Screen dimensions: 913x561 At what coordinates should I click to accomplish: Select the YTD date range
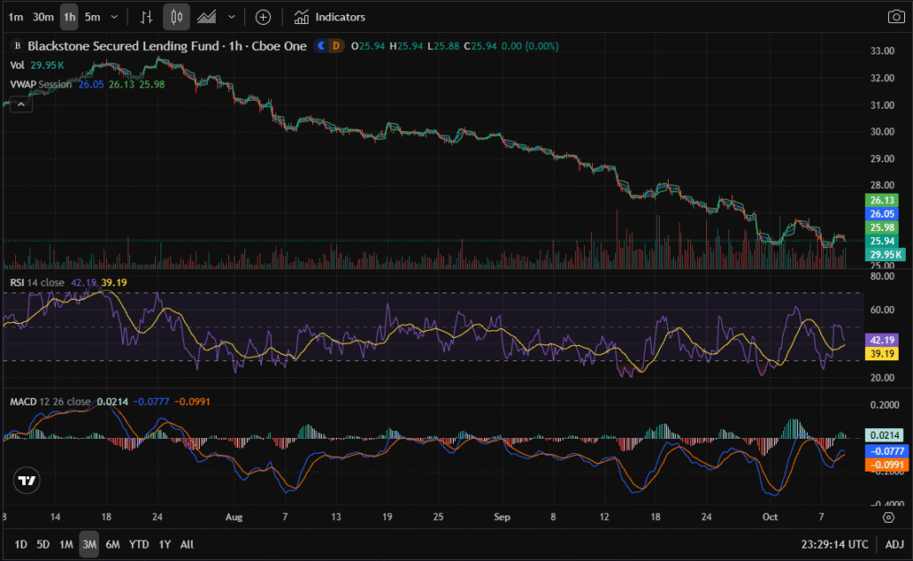(x=139, y=544)
